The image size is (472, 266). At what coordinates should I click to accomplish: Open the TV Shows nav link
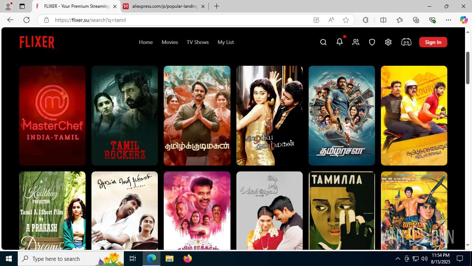tap(198, 42)
